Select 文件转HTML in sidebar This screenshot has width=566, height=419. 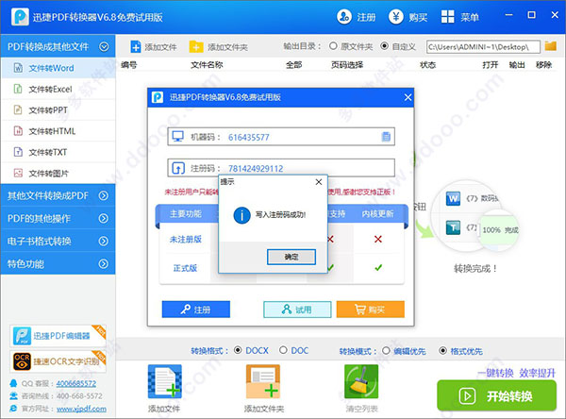point(58,131)
